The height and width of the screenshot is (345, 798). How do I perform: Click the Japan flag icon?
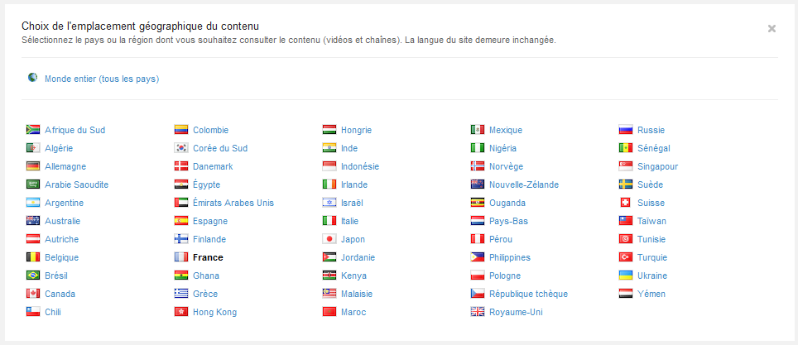[329, 239]
